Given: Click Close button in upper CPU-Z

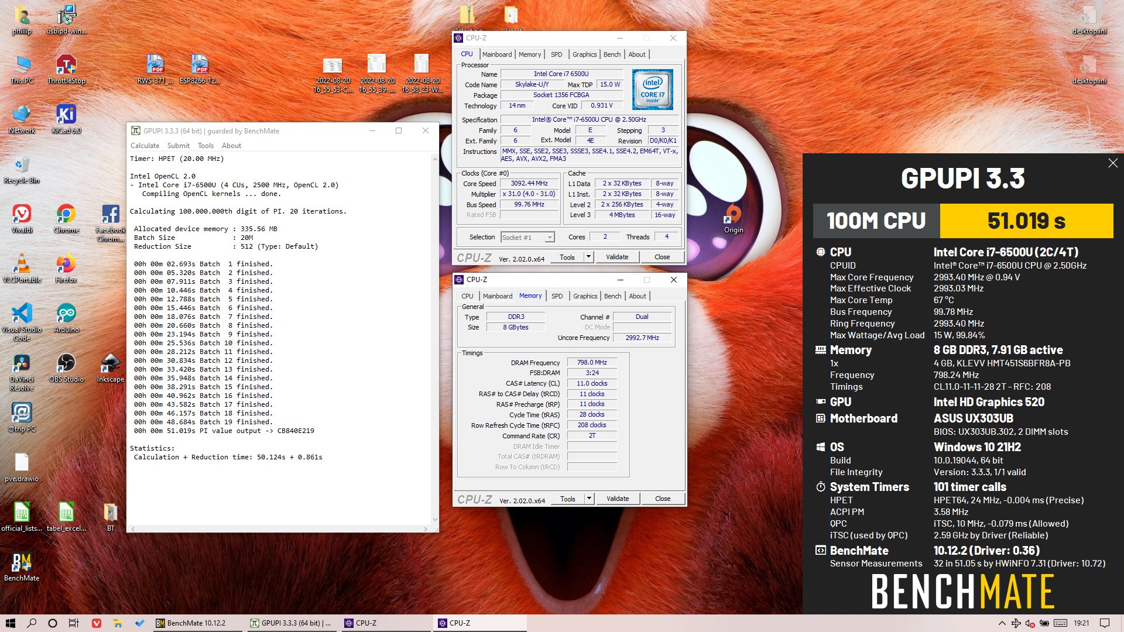Looking at the screenshot, I should pyautogui.click(x=662, y=257).
